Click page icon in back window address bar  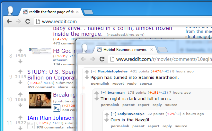pos(38,22)
